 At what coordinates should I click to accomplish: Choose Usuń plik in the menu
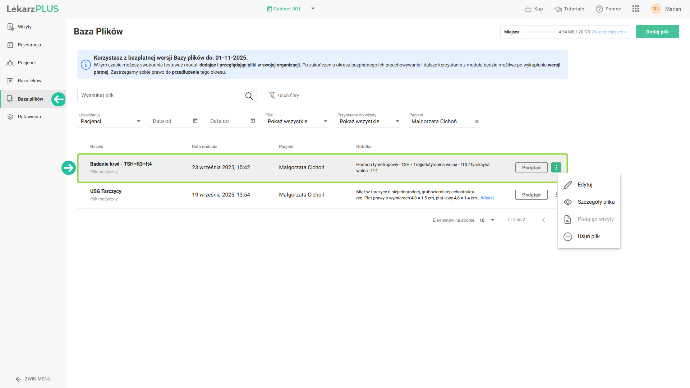click(588, 236)
